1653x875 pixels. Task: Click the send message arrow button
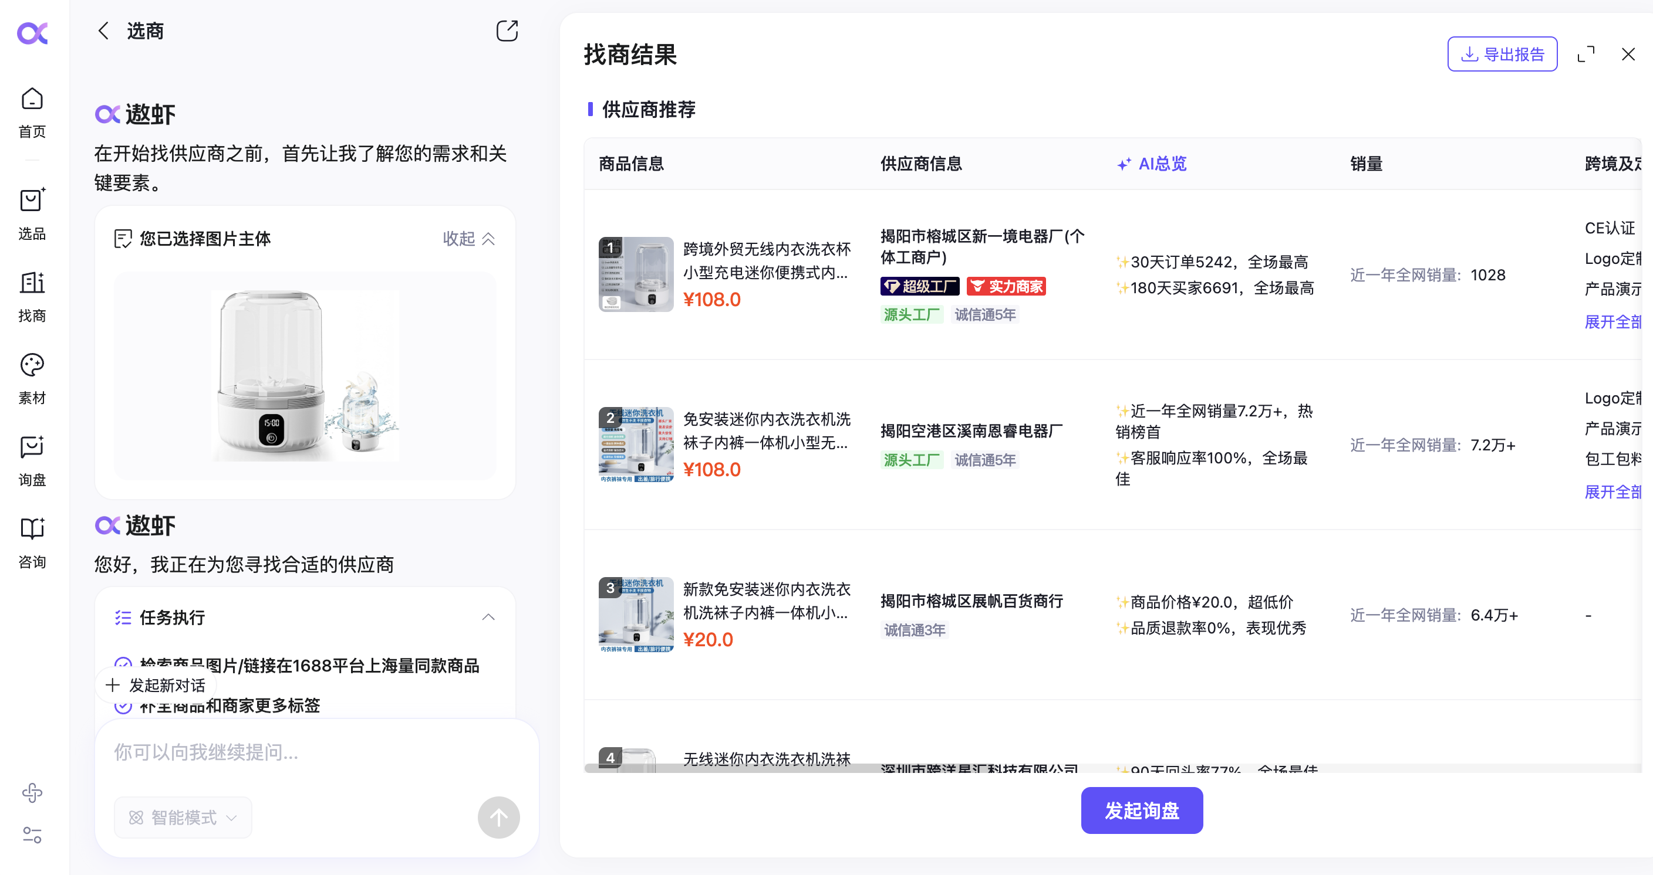[498, 817]
